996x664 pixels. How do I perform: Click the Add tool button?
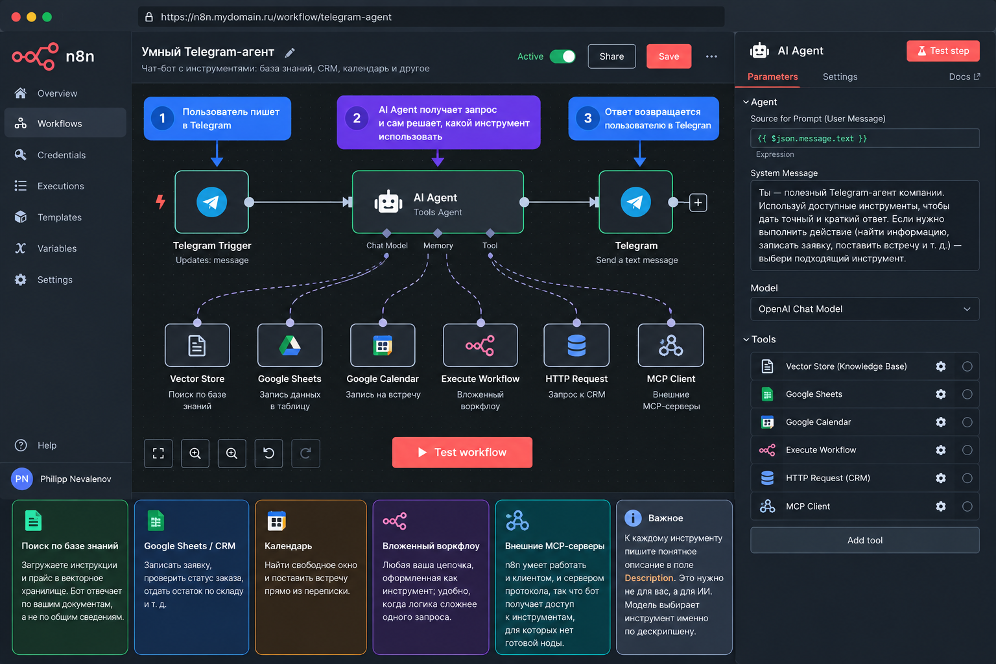click(865, 540)
